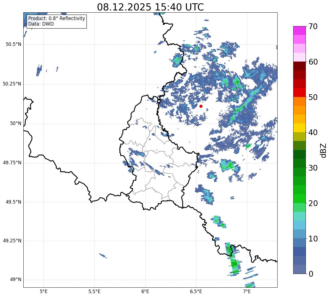Click the 6°E longitude axis label
Viewport: 330px width, 297px height.
145,291
